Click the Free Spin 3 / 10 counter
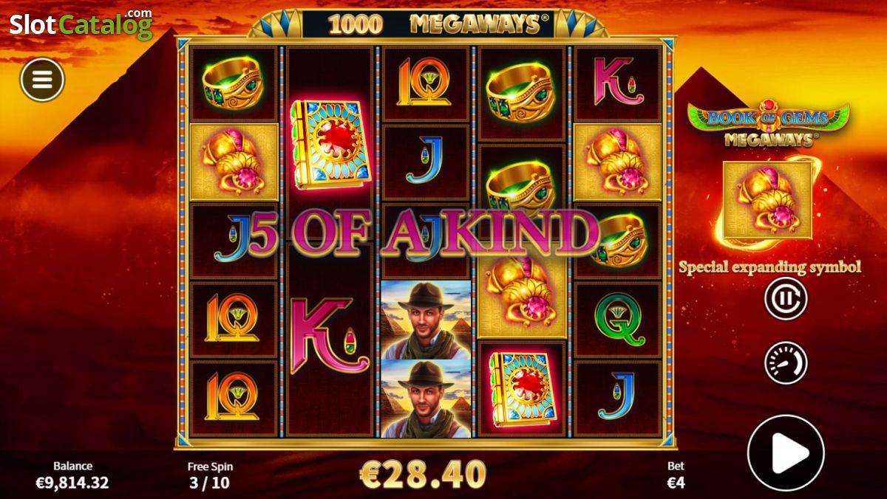The height and width of the screenshot is (499, 887). [x=210, y=475]
